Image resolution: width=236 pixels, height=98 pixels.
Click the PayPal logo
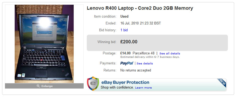(x=127, y=63)
